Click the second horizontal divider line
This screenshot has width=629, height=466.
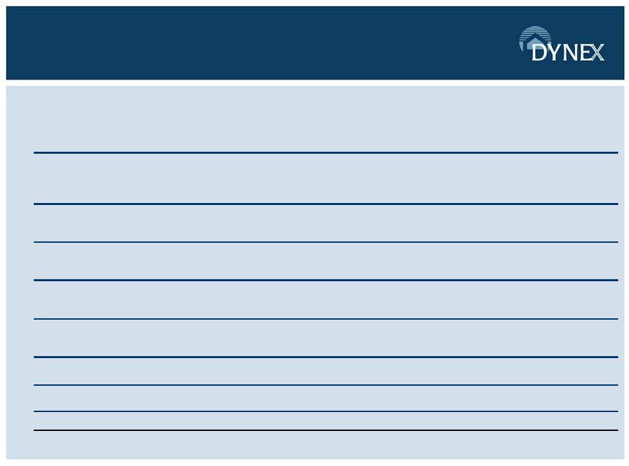coord(326,204)
